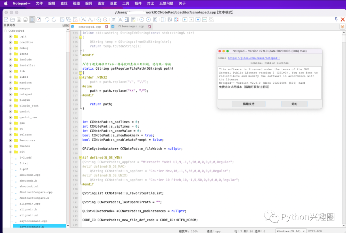The image size is (346, 233).
Task: Expand the include folder node
Action: 10,60
